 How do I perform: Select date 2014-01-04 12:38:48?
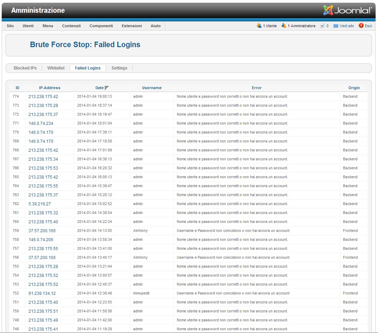pyautogui.click(x=94, y=293)
